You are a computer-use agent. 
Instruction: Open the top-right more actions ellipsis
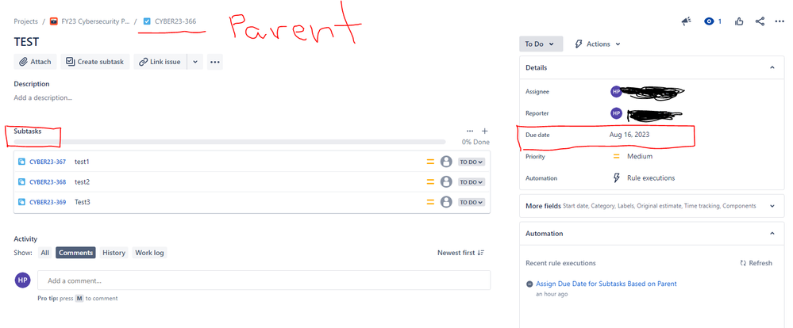point(780,21)
